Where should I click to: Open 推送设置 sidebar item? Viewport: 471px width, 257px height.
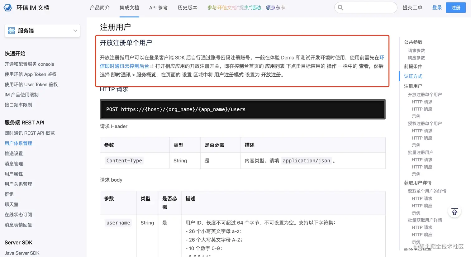point(14,154)
